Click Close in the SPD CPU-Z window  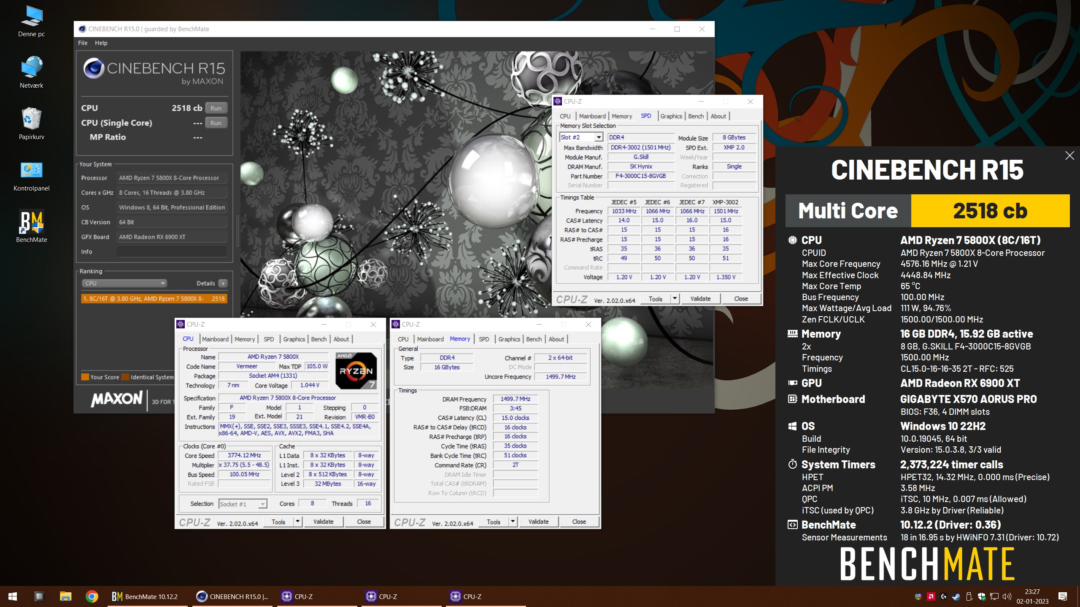click(x=741, y=299)
